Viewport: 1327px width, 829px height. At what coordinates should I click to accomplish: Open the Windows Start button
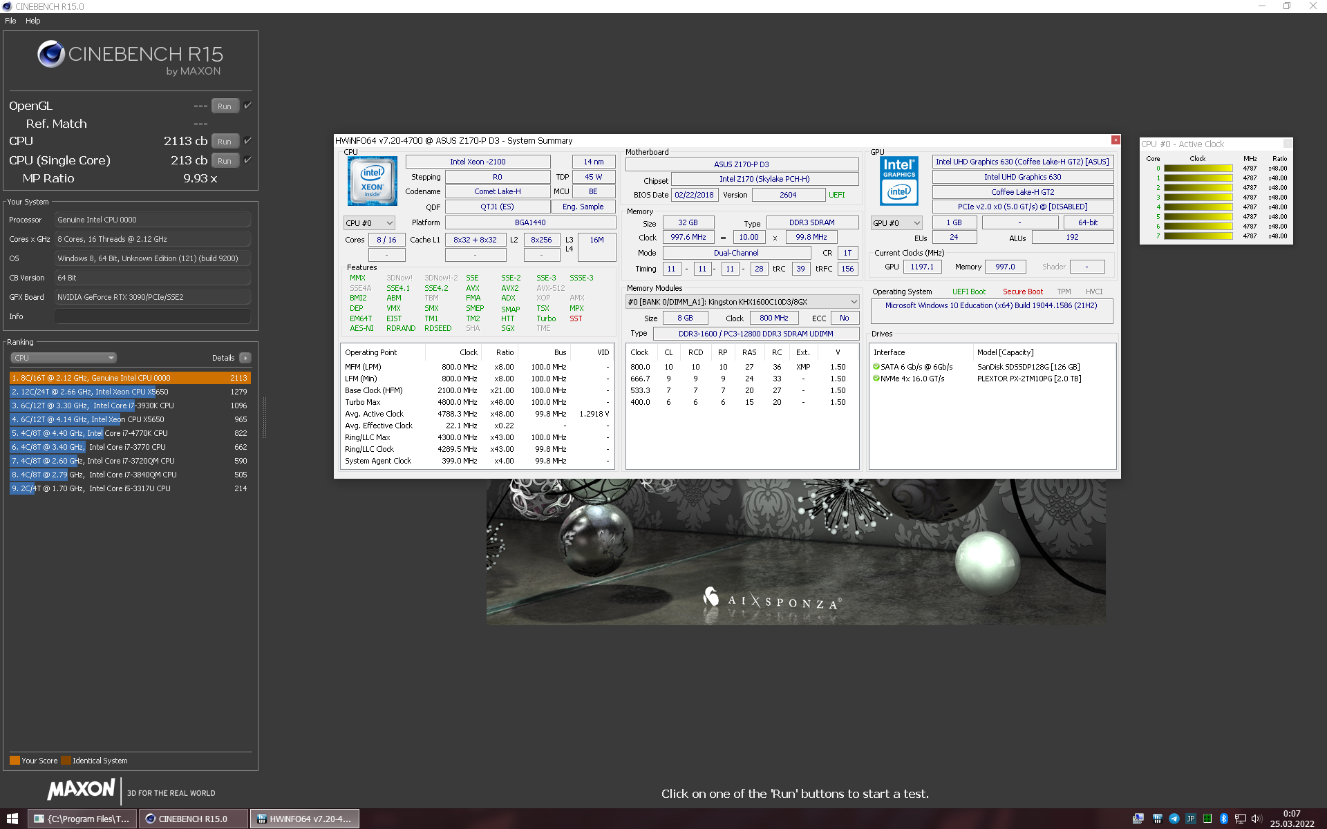[x=12, y=819]
